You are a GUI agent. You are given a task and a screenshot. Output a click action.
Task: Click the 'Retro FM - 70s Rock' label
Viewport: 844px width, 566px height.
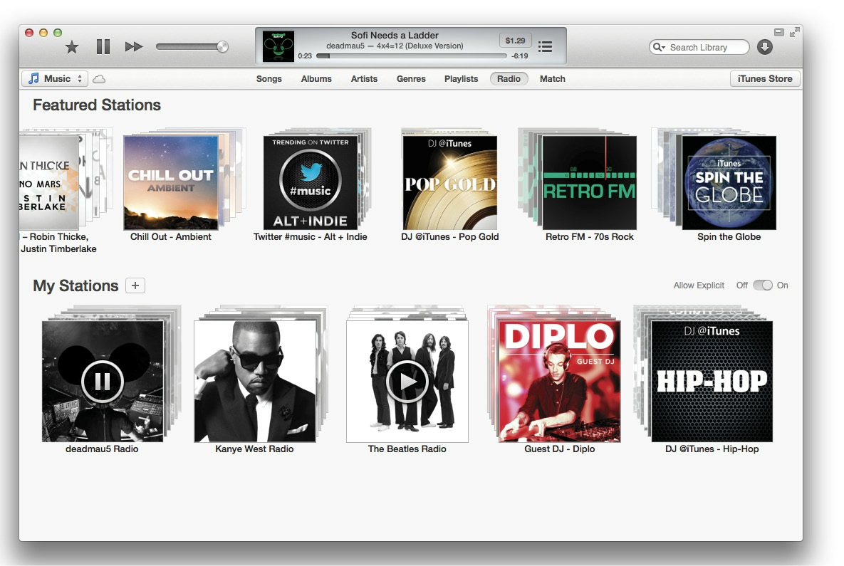point(590,237)
